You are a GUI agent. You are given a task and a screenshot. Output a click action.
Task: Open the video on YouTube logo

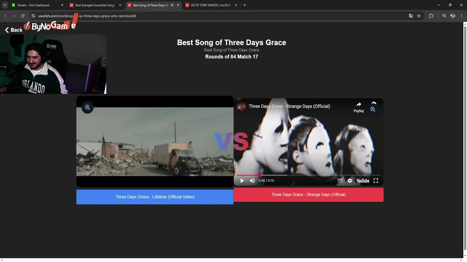363,180
